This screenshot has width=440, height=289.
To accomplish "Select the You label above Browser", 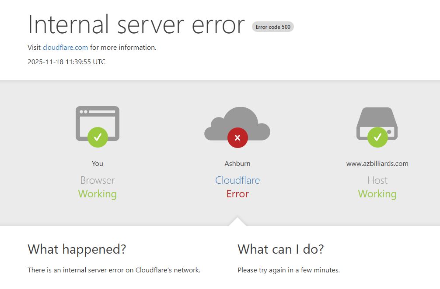I will point(97,163).
